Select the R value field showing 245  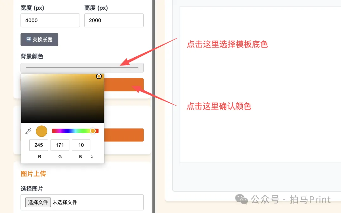pyautogui.click(x=39, y=145)
